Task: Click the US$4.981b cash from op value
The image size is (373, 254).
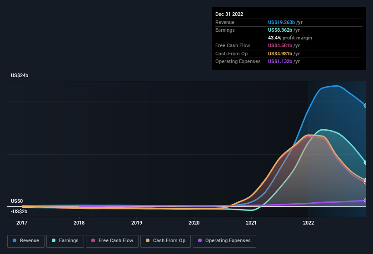Action: (x=280, y=54)
